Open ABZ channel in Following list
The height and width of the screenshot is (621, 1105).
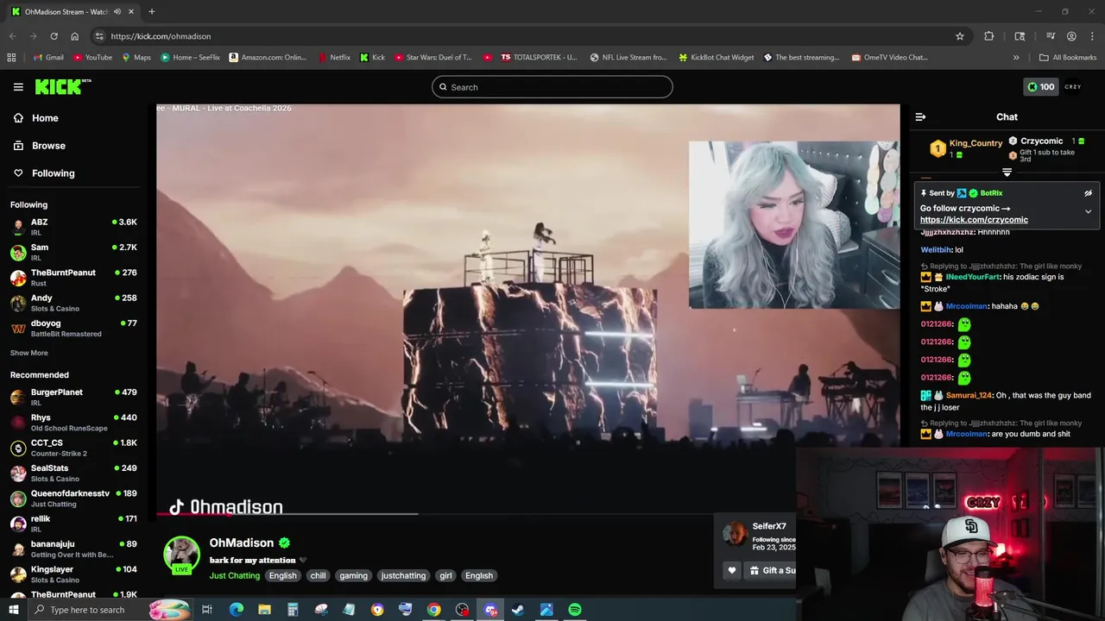click(73, 227)
